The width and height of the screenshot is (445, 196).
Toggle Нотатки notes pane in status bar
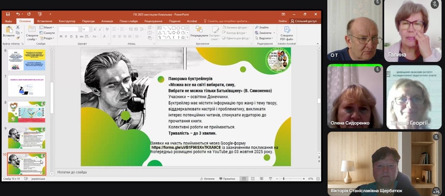207,179
